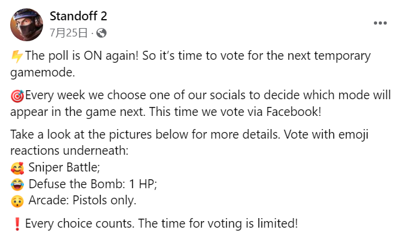Viewport: 404px width, 236px height.
Task: Open the 7月25日 post timestamp link
Action: 69,33
